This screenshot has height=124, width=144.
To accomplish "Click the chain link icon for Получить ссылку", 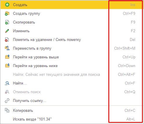I will pos(7,101).
